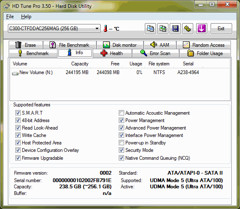This screenshot has width=240, height=209.
Task: Click the copy text to clipboard icon
Action: click(x=150, y=29)
